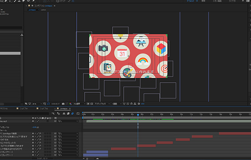Click the fast previews icon in viewer
Viewport: 251px width, 160px height.
[x=128, y=104]
